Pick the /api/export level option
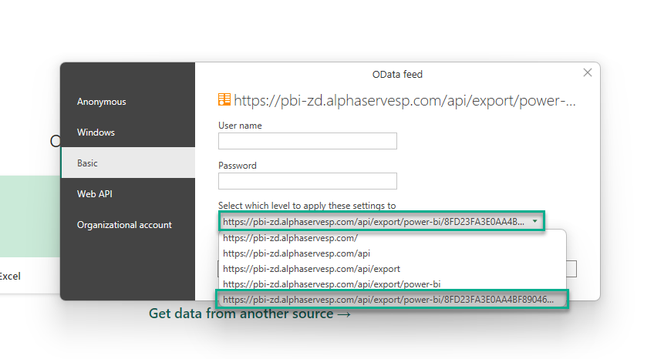Image resolution: width=654 pixels, height=359 pixels. 311,269
